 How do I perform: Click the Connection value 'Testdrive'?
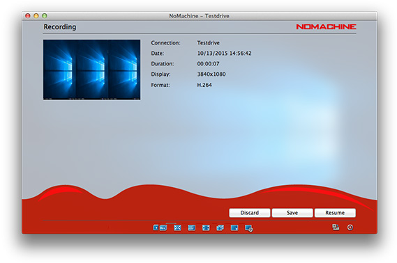[209, 42]
